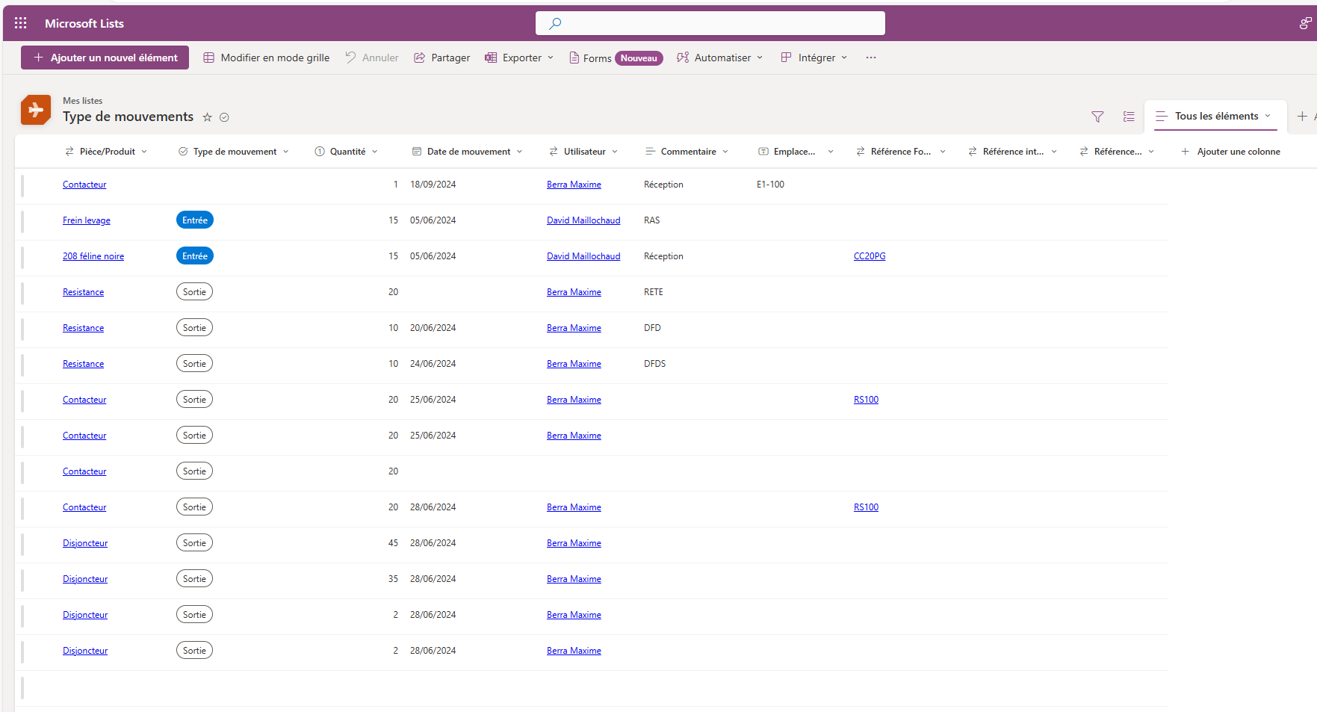Click the E1-100 emplacement cell
The height and width of the screenshot is (712, 1317).
770,185
